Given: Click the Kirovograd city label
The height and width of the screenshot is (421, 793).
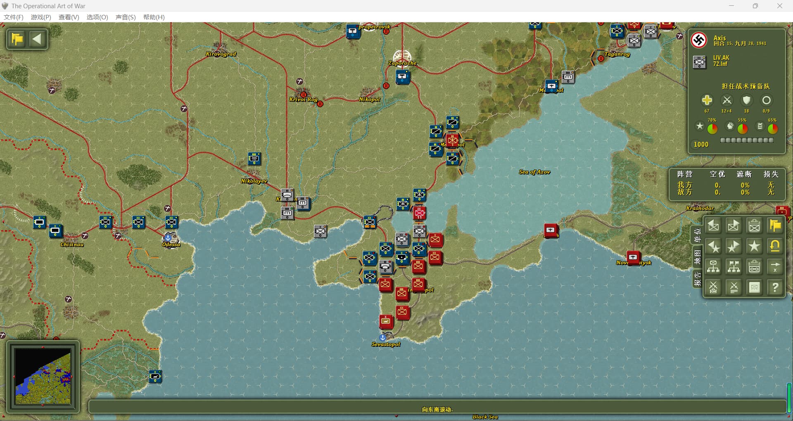Looking at the screenshot, I should pos(221,54).
